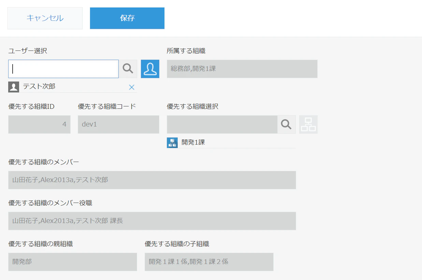Click the 優先する組織のメンバー役職 label

(x=50, y=203)
